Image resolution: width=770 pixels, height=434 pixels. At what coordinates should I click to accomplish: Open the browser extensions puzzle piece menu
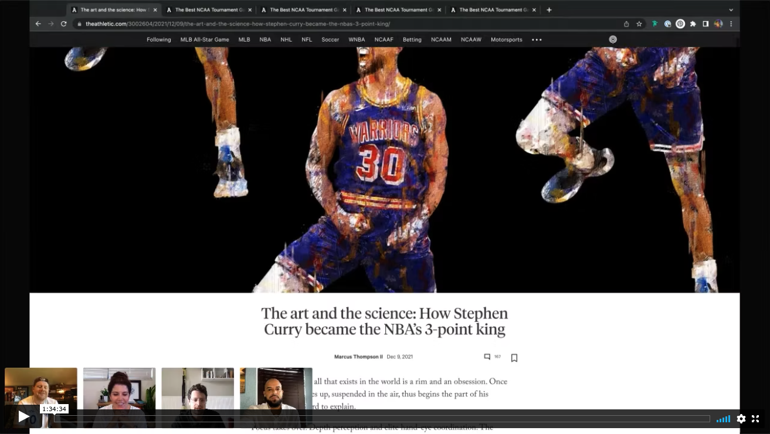pos(693,24)
